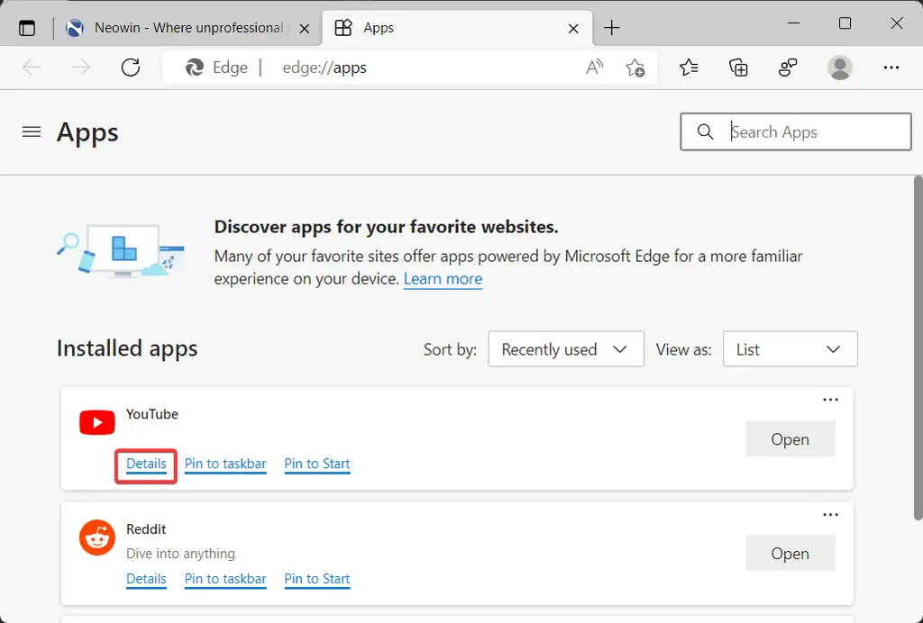Image resolution: width=923 pixels, height=623 pixels.
Task: Open Reddit app more options ellipsis
Action: tap(830, 515)
